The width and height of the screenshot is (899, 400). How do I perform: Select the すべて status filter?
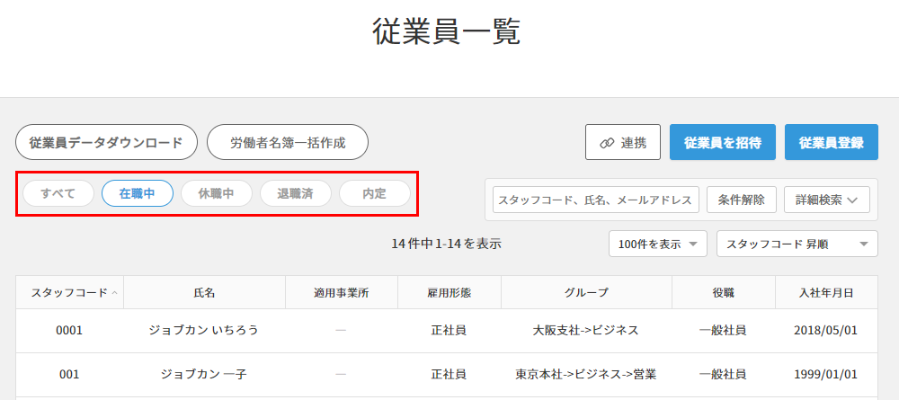pyautogui.click(x=58, y=193)
